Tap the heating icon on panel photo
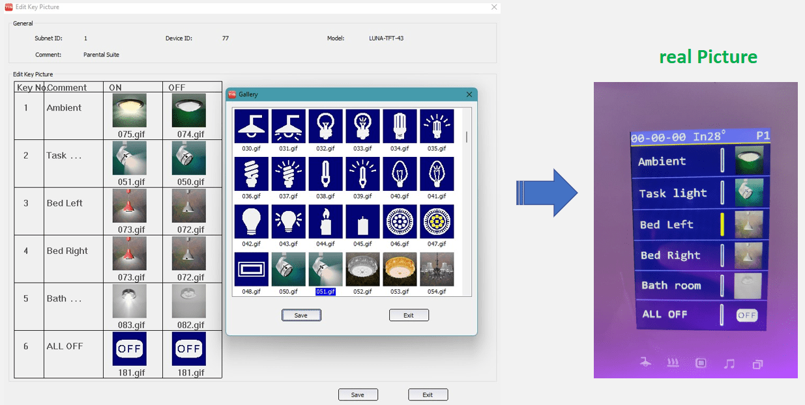 click(x=673, y=363)
